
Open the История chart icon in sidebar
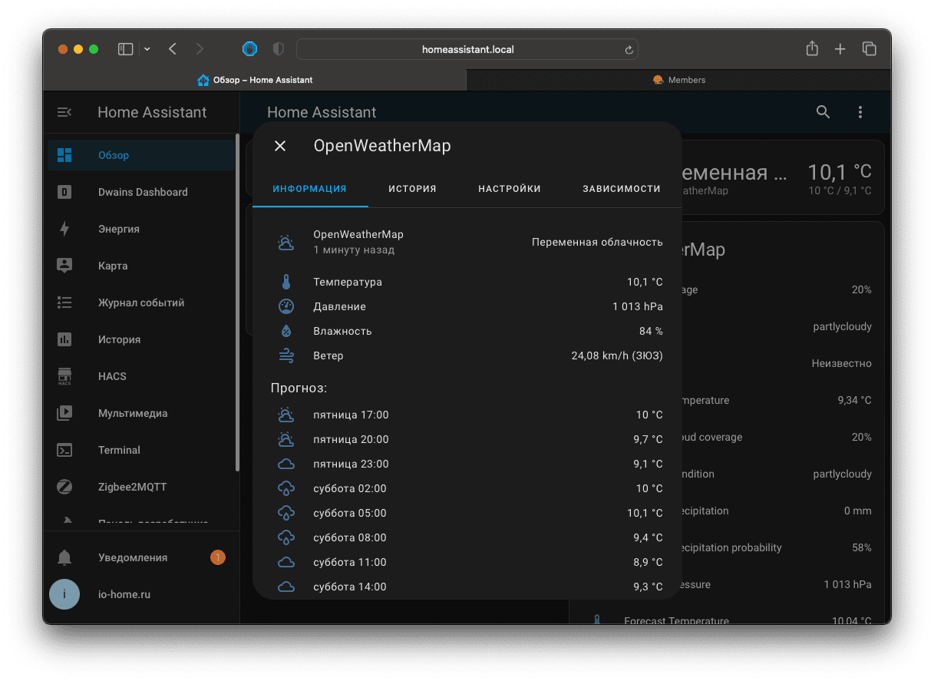pyautogui.click(x=64, y=339)
